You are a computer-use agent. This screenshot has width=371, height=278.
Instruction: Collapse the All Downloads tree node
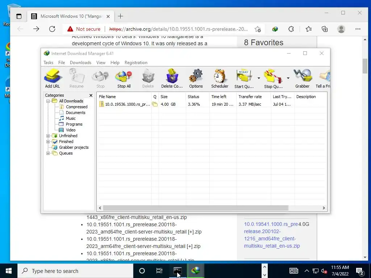pyautogui.click(x=48, y=101)
